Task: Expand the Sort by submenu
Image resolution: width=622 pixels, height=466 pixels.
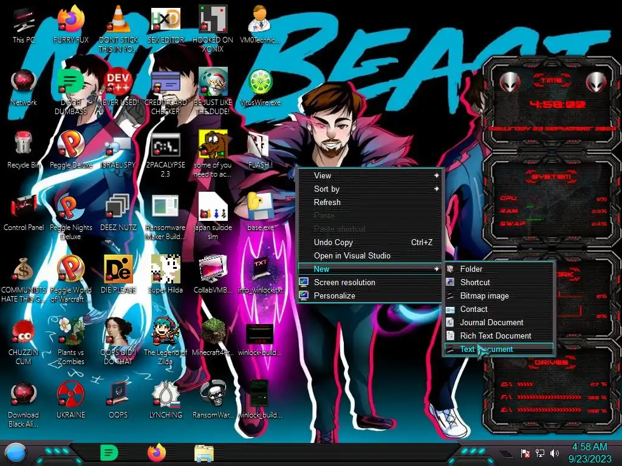Action: (x=370, y=189)
